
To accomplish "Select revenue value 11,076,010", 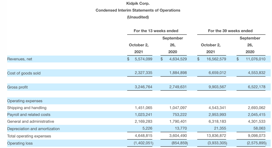I will 256,59.
